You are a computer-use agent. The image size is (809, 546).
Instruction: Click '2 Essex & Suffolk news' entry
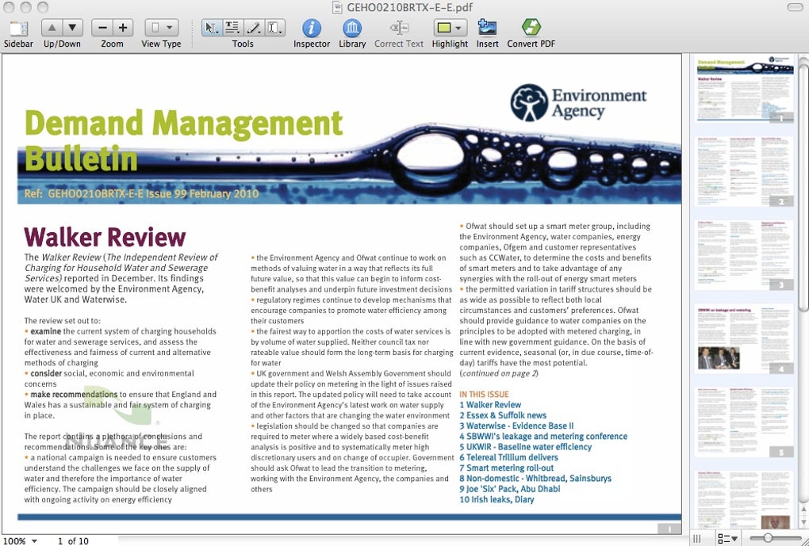[503, 415]
